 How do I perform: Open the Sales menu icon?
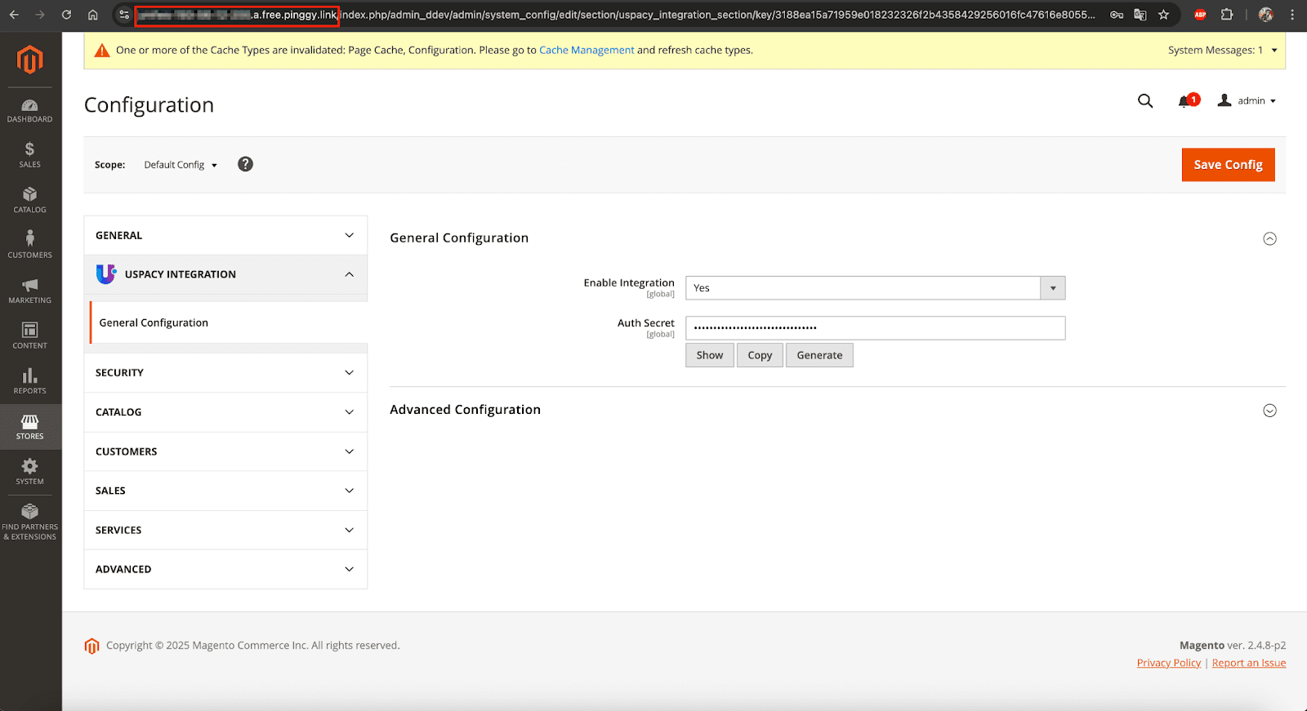[x=29, y=153]
